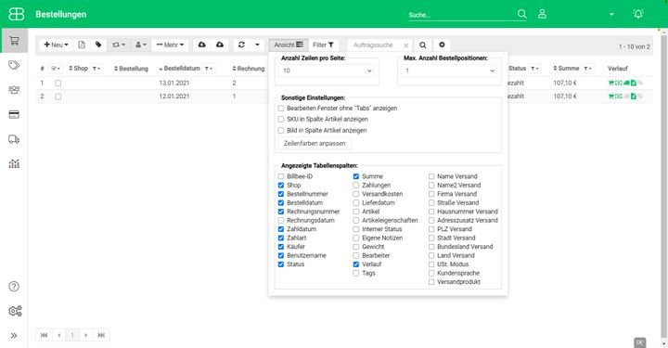The height and width of the screenshot is (348, 668).
Task: Click into the header Suche field
Action: (x=462, y=15)
